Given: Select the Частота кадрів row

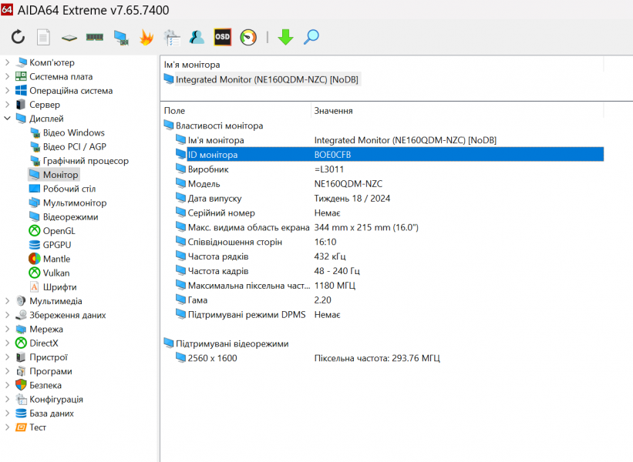Looking at the screenshot, I should click(389, 271).
